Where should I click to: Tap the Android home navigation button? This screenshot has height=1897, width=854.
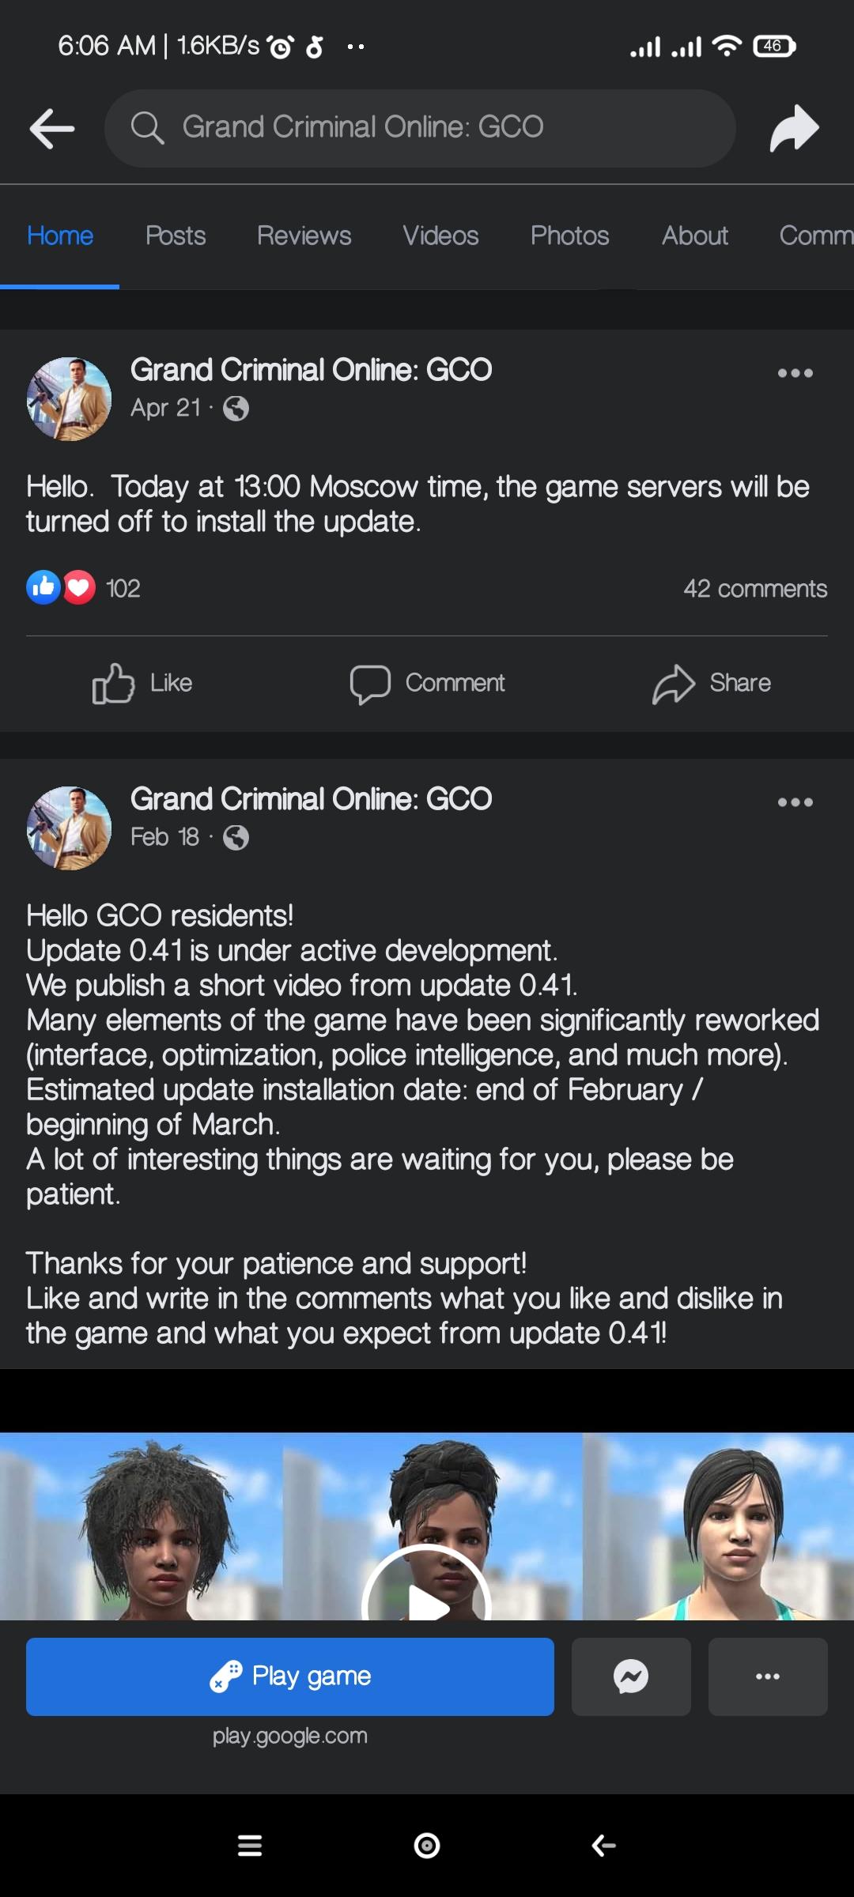tap(427, 1846)
